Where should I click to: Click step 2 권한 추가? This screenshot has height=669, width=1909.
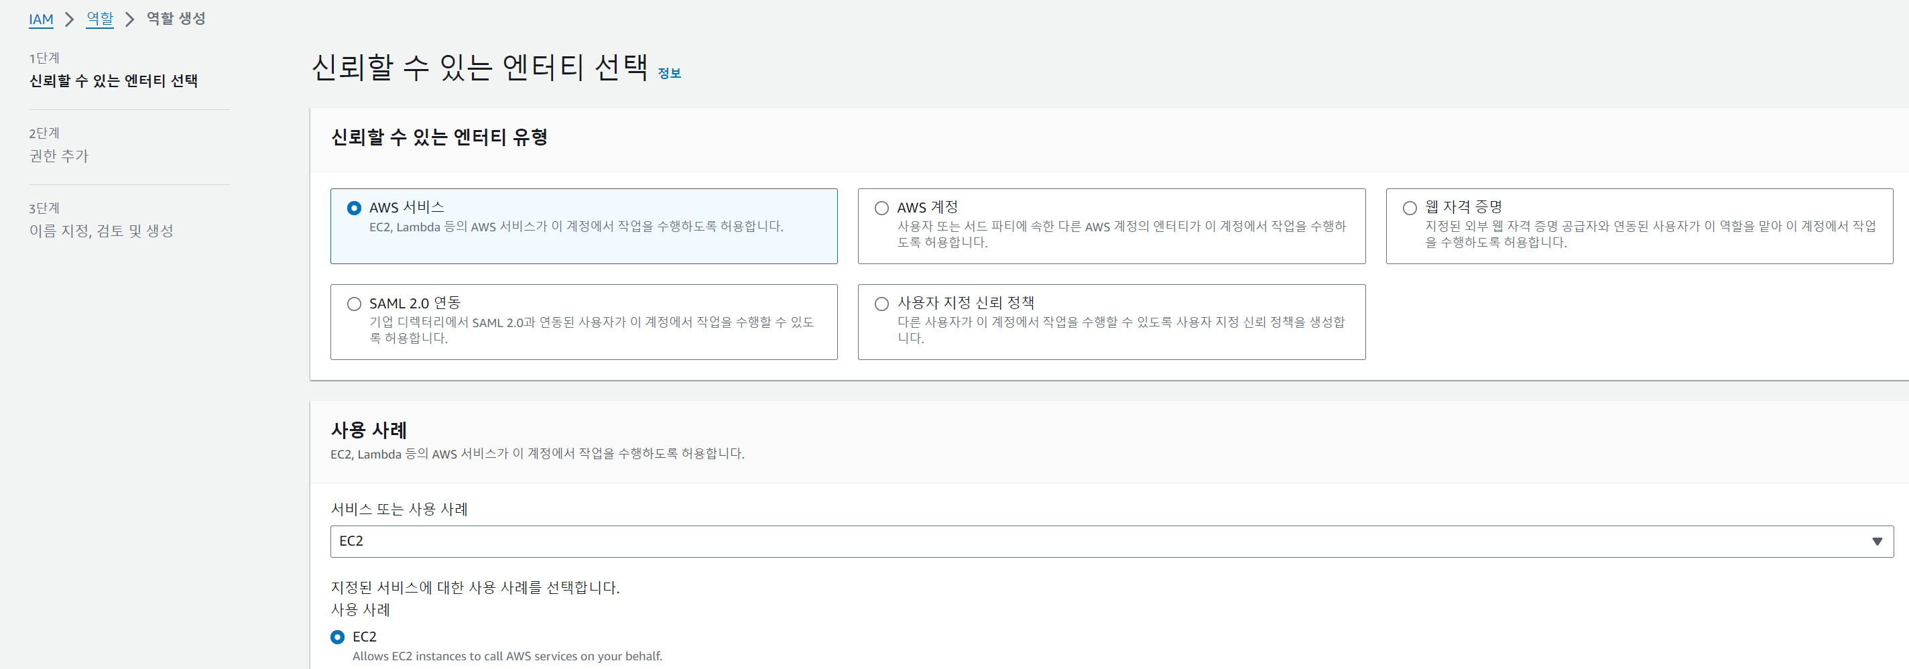(x=58, y=156)
